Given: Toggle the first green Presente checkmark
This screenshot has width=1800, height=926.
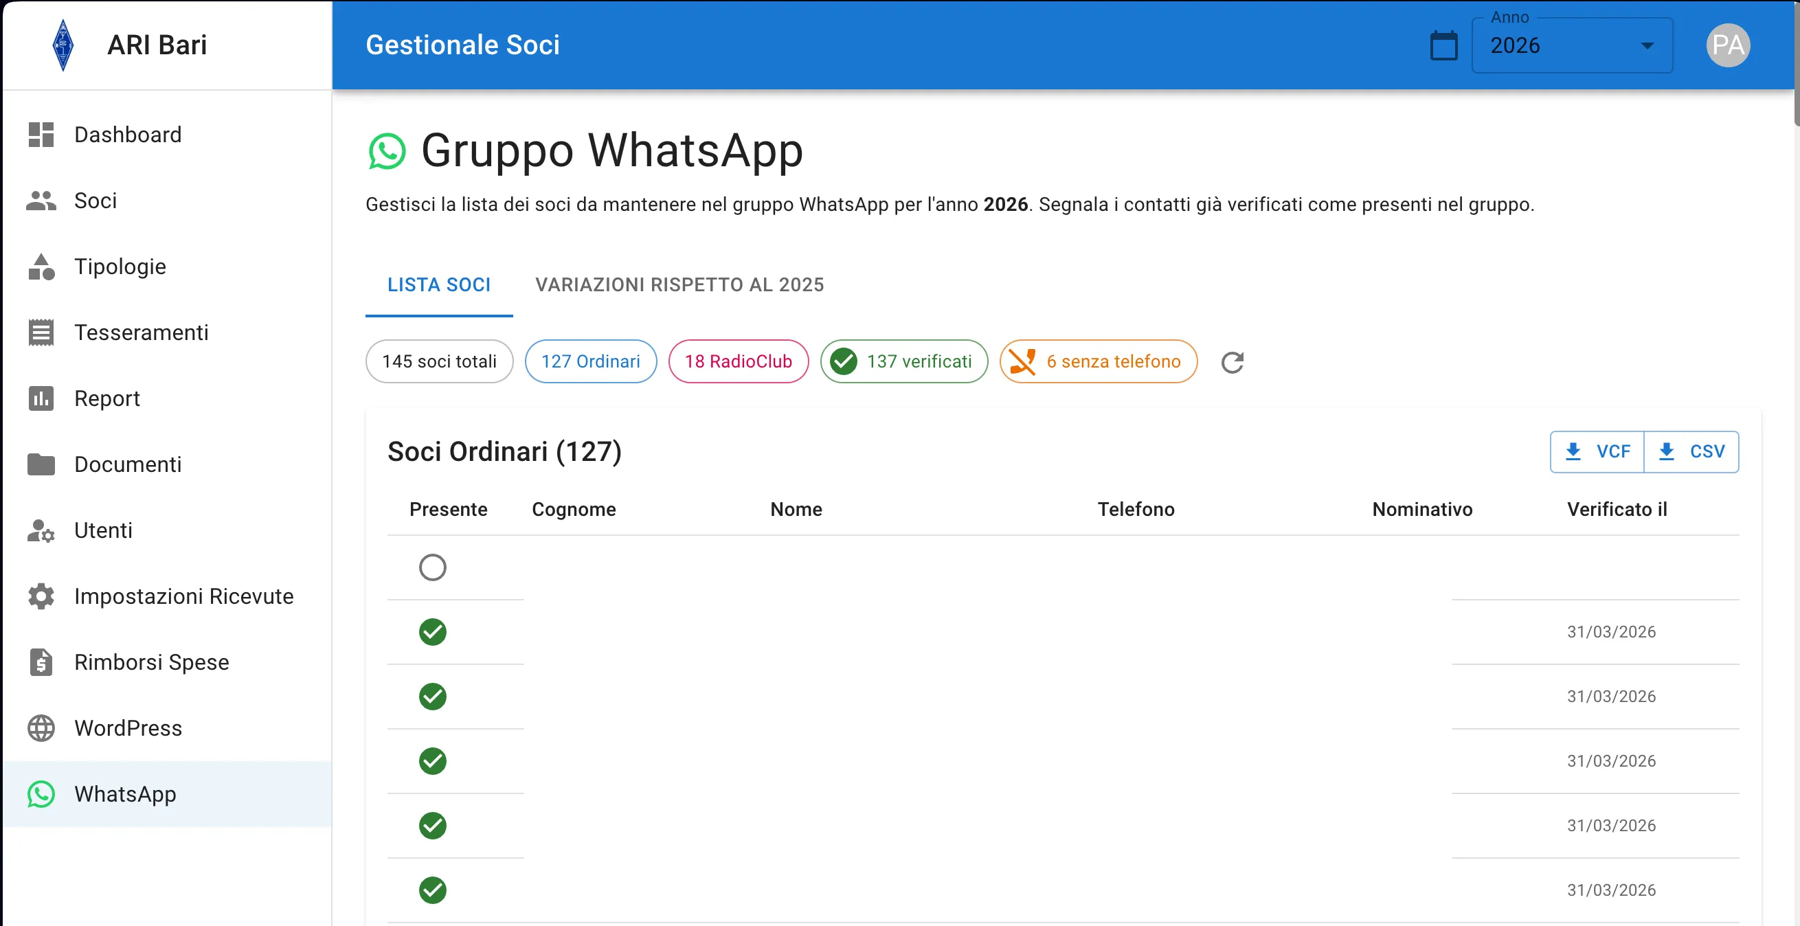Looking at the screenshot, I should 433,632.
